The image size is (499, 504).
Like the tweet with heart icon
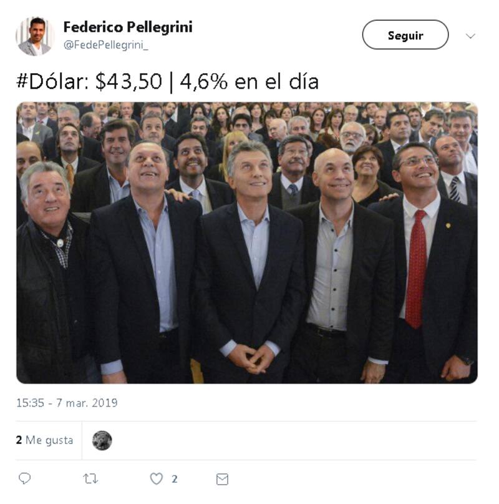point(157,478)
